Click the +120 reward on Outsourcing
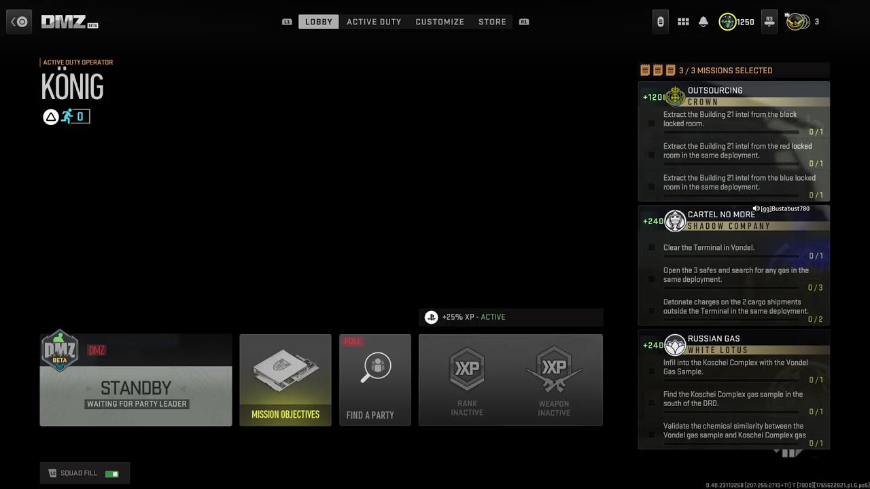 653,97
